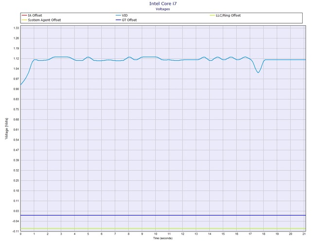Click the 14 tick on time axis

210,234
